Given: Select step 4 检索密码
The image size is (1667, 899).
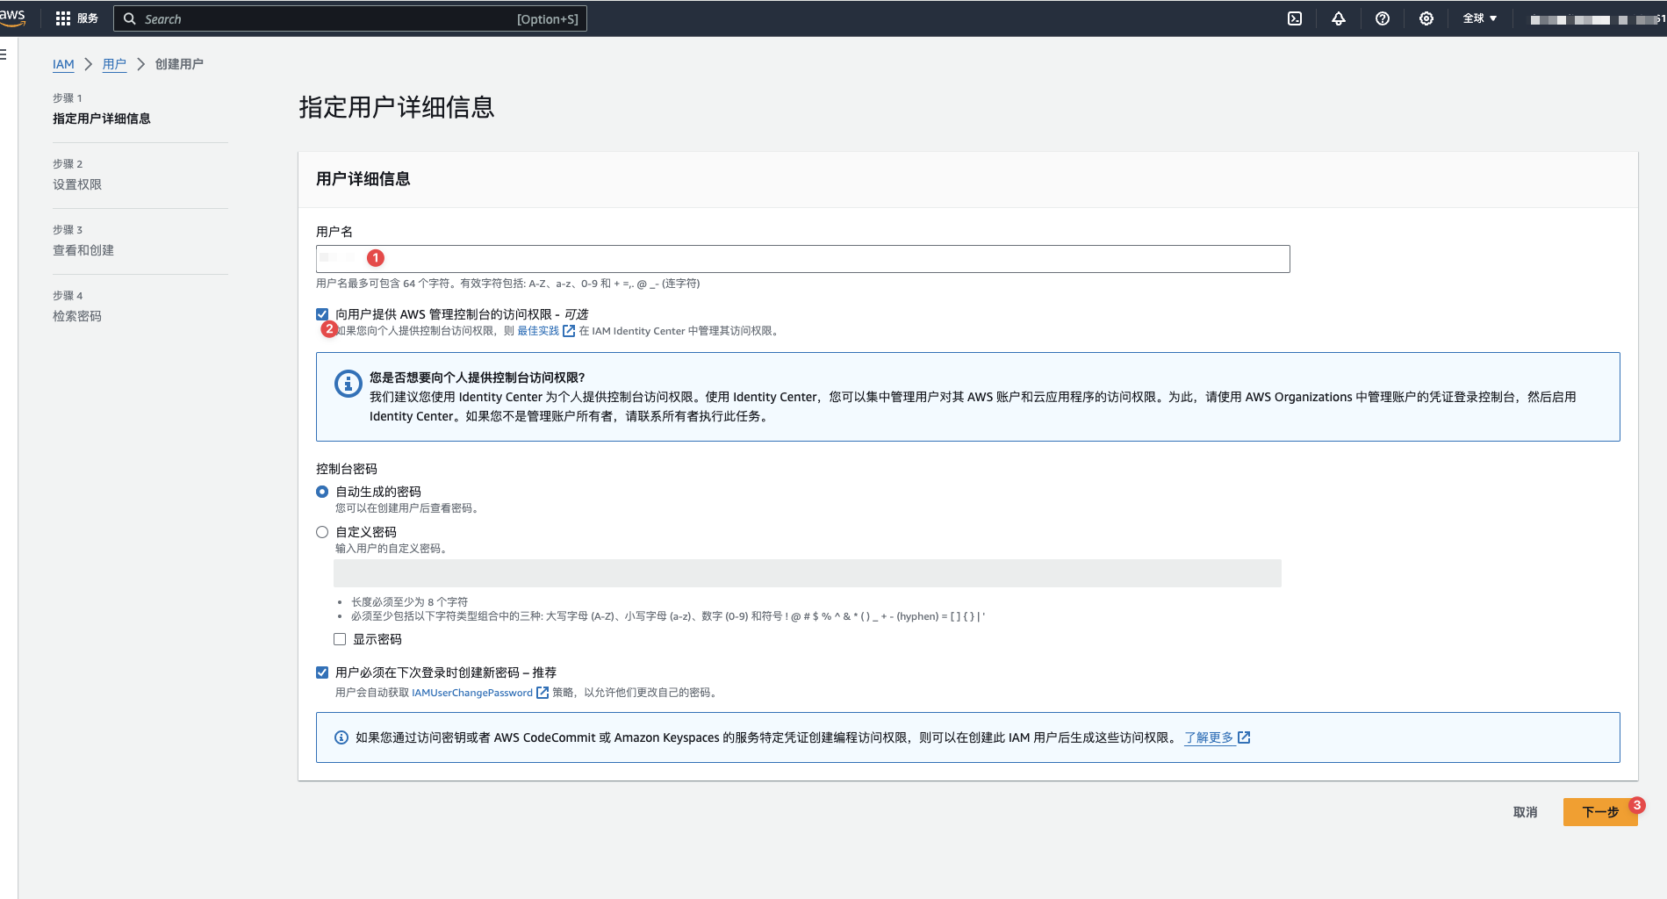Looking at the screenshot, I should tap(77, 316).
